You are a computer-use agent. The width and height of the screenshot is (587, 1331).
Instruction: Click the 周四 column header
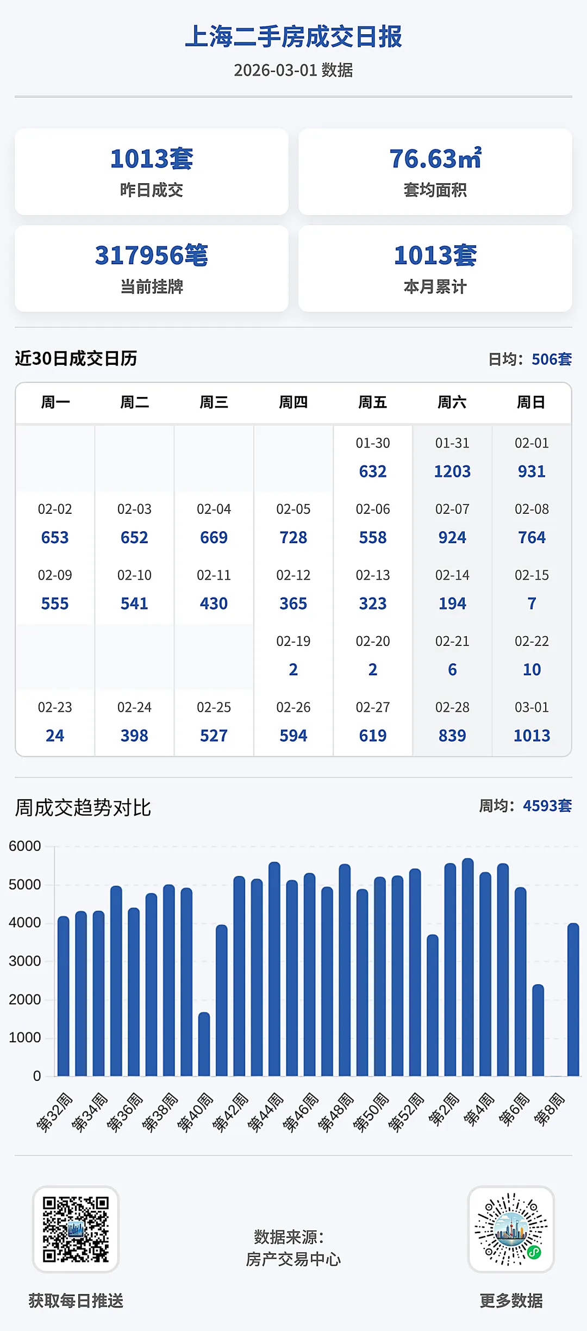(293, 402)
